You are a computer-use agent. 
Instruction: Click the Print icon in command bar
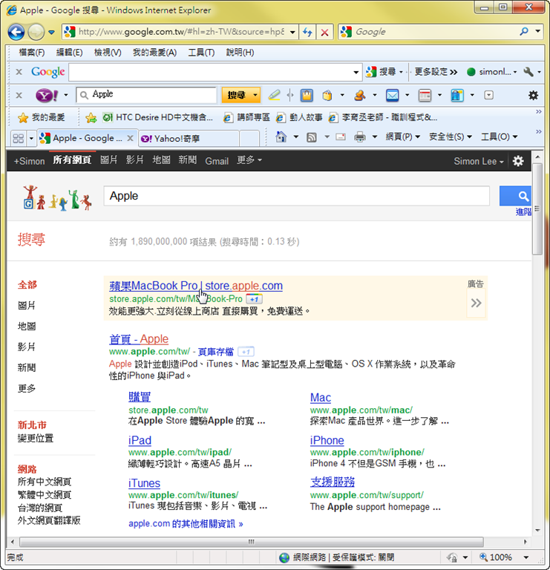pyautogui.click(x=360, y=137)
